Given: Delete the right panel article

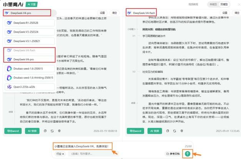Looking at the screenshot, I should (182, 131).
